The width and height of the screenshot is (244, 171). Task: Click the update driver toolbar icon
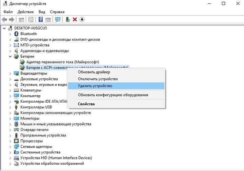[x=68, y=20]
